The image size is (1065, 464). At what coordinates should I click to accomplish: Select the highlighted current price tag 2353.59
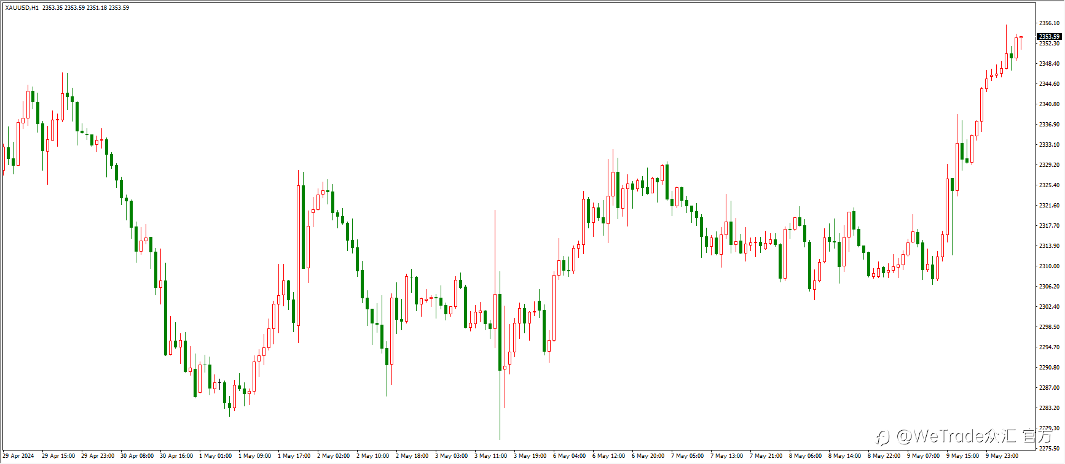pos(1050,37)
